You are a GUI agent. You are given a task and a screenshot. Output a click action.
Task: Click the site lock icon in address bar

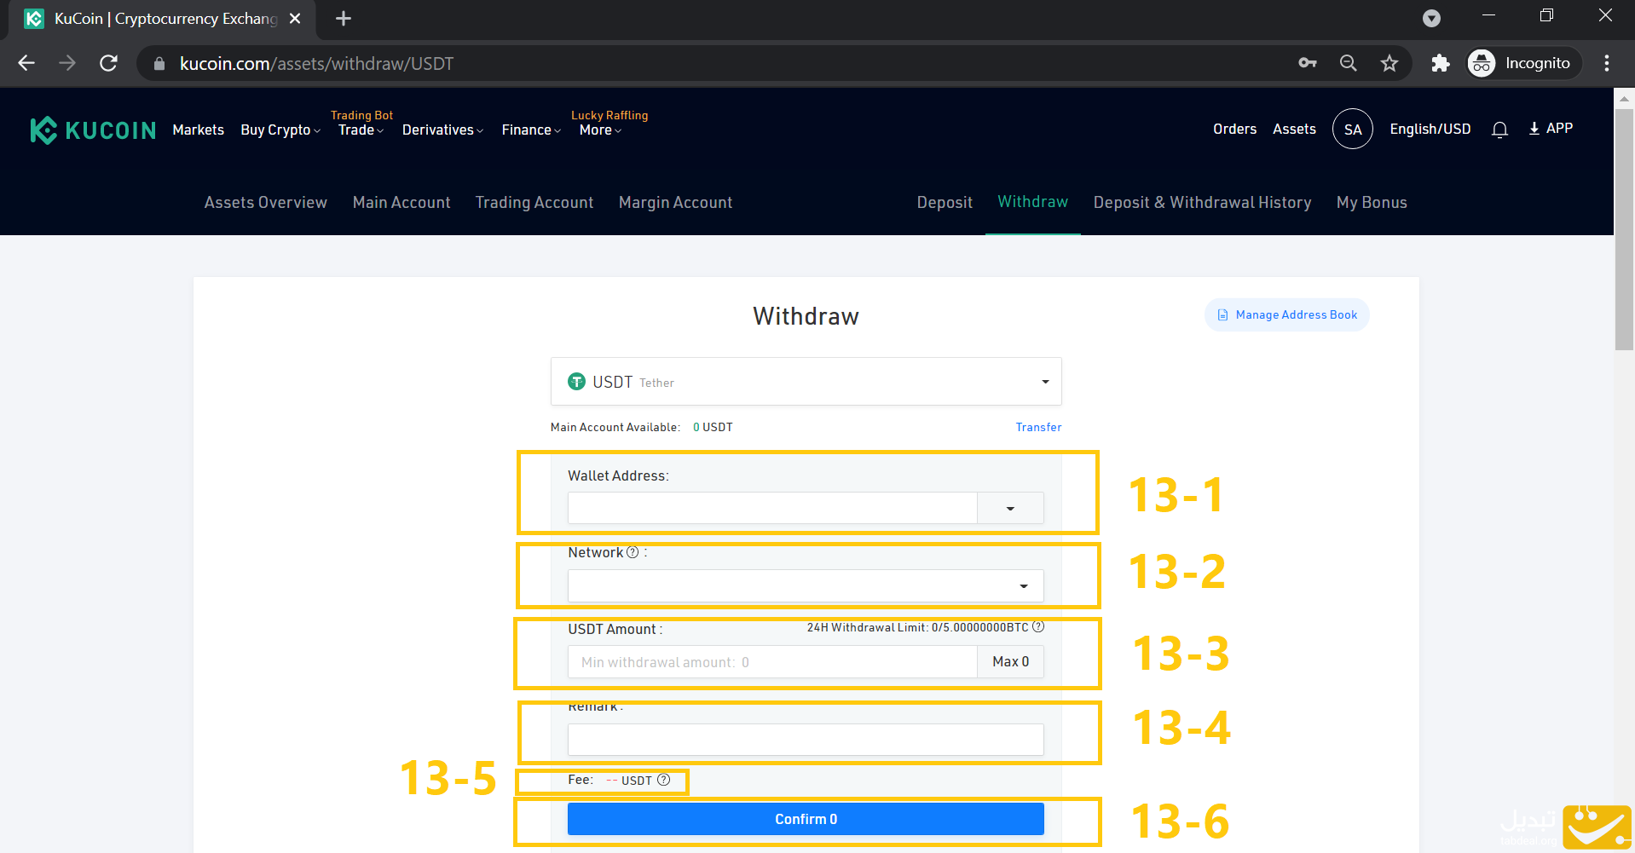[x=159, y=64]
